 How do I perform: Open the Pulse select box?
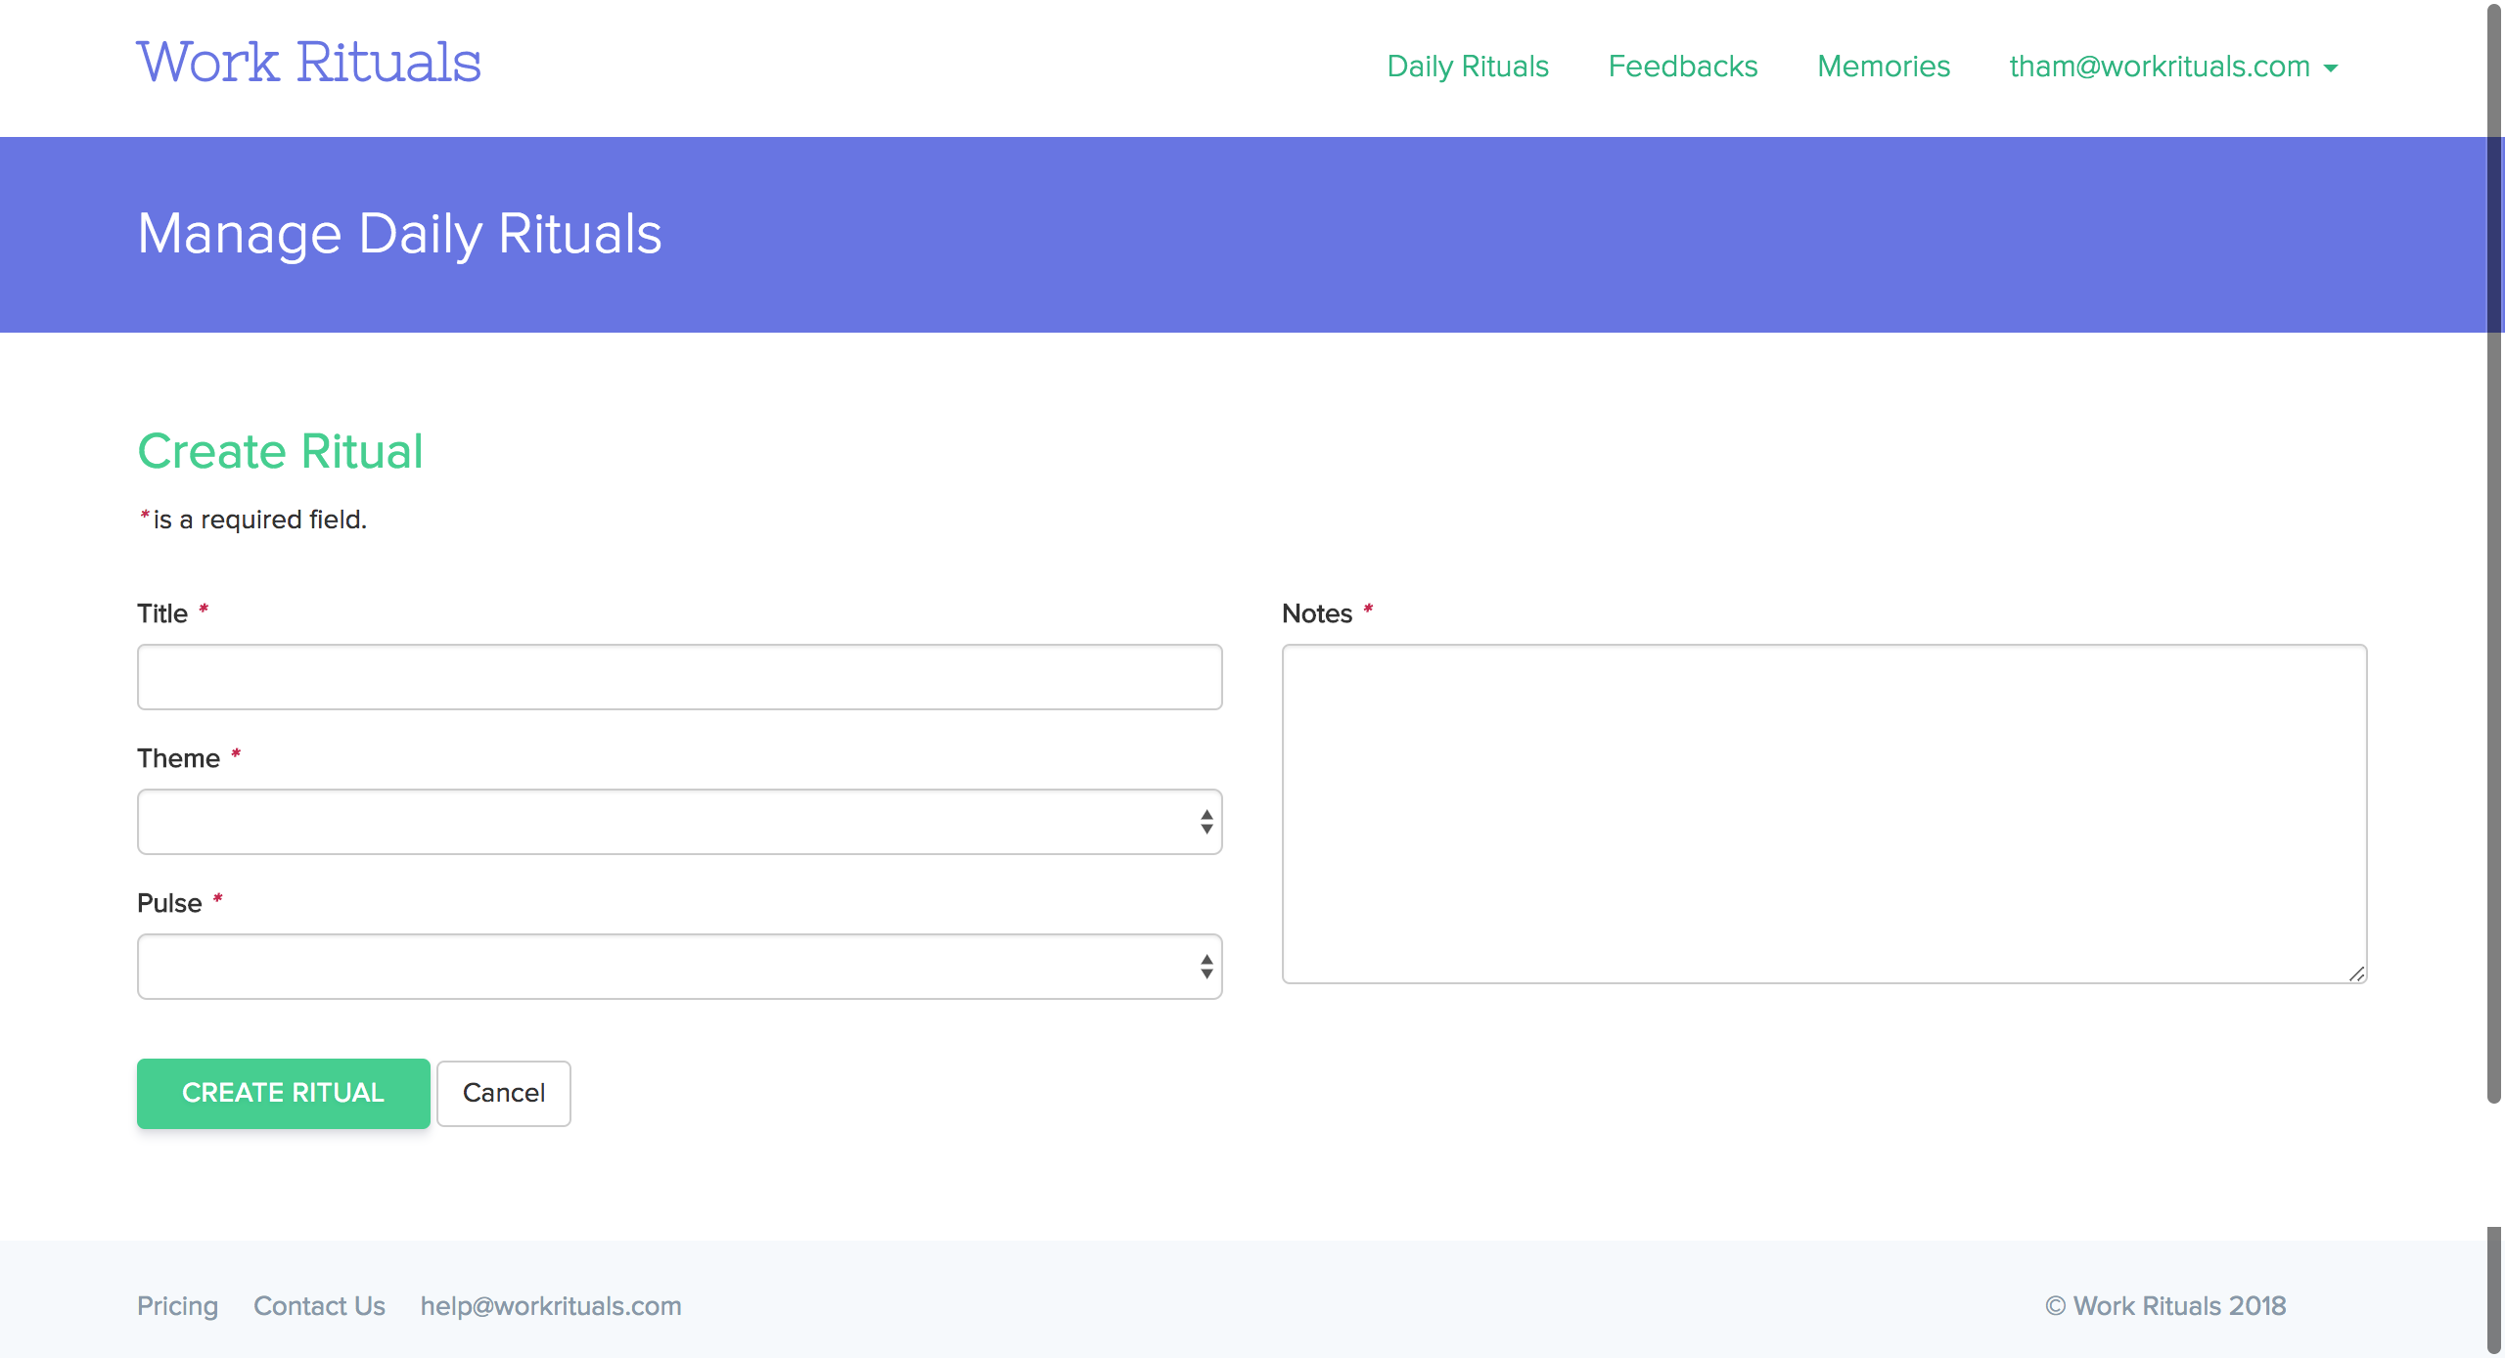(665, 967)
